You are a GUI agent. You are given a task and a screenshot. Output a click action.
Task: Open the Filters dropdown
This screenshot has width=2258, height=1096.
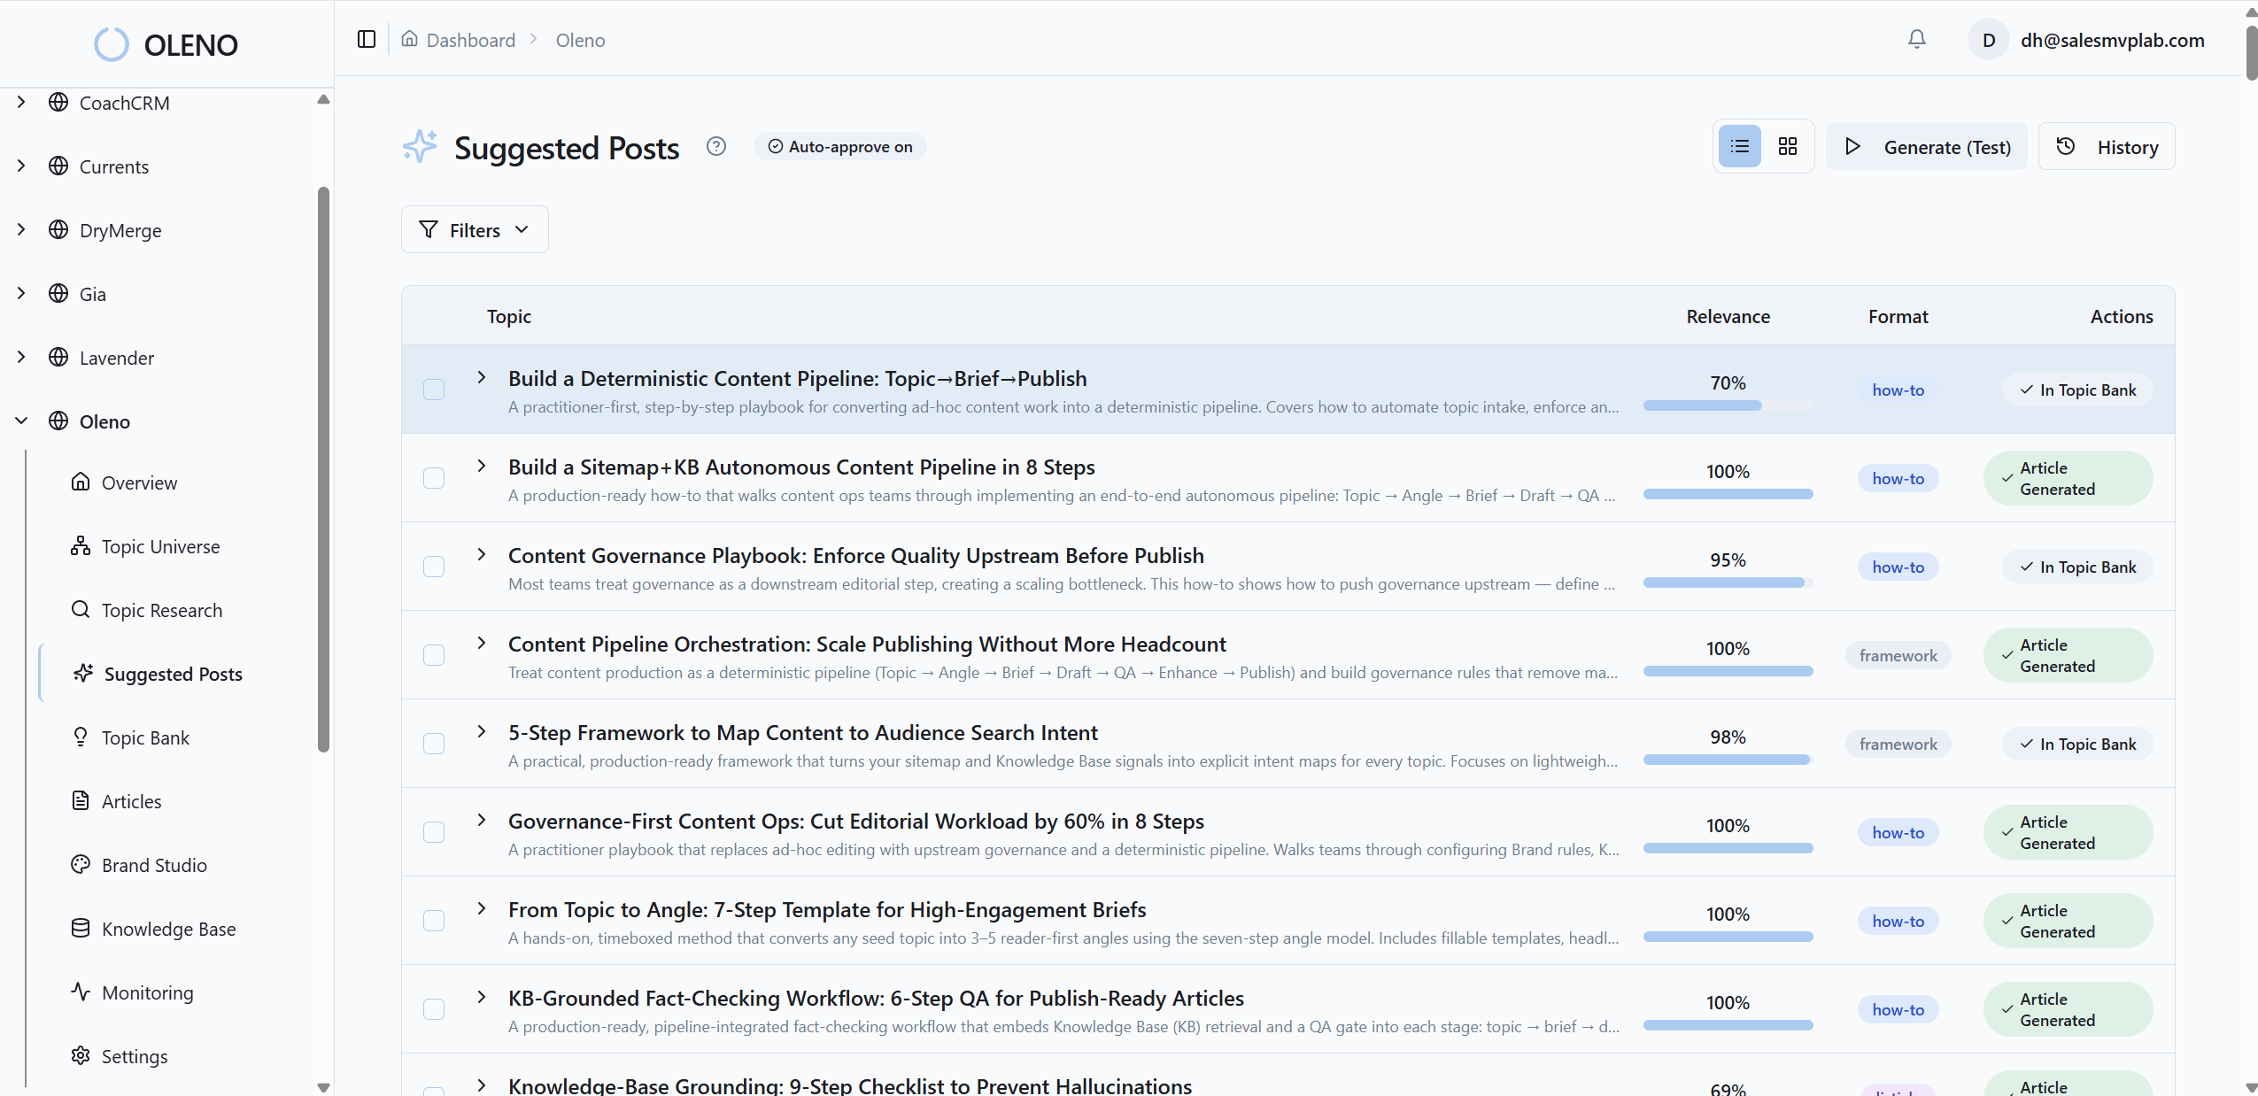(x=474, y=229)
